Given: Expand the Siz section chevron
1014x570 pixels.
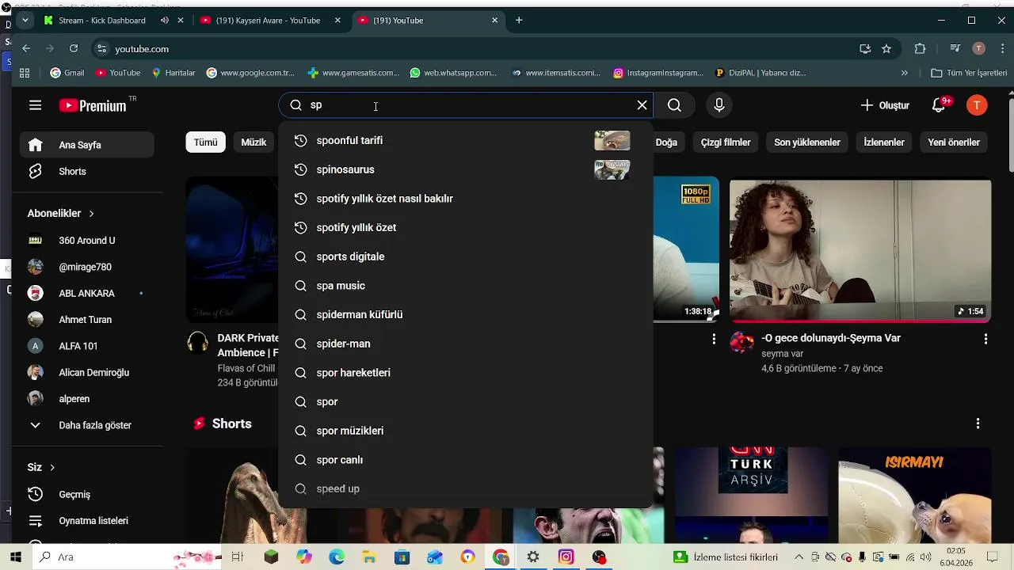Looking at the screenshot, I should point(52,468).
